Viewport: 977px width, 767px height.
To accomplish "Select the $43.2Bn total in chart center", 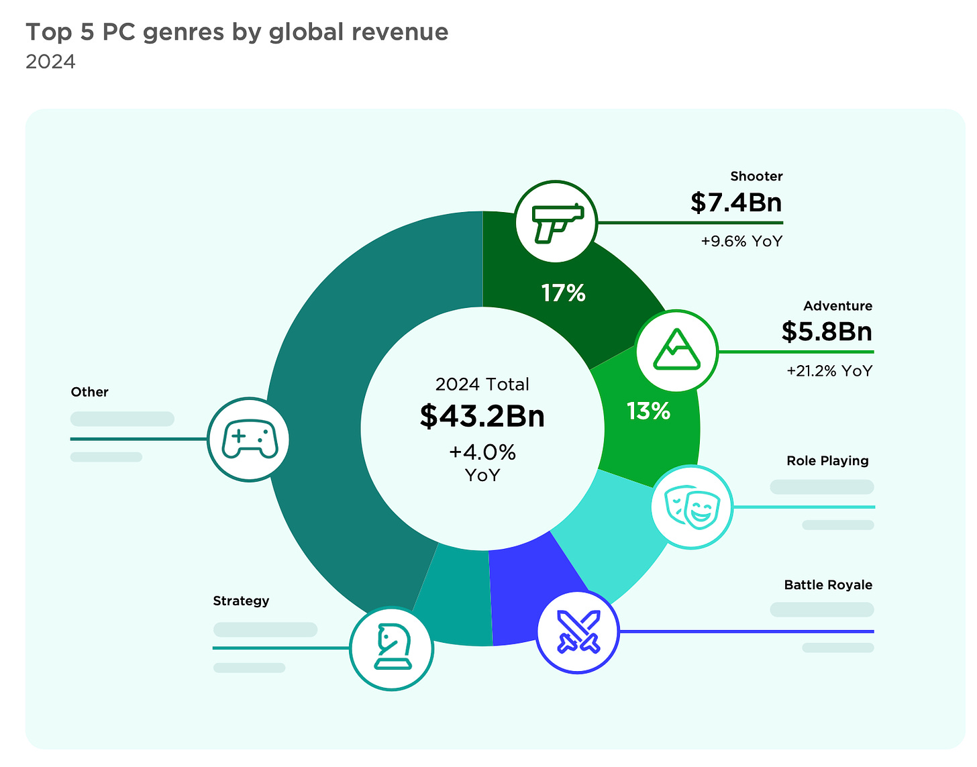I will point(482,416).
